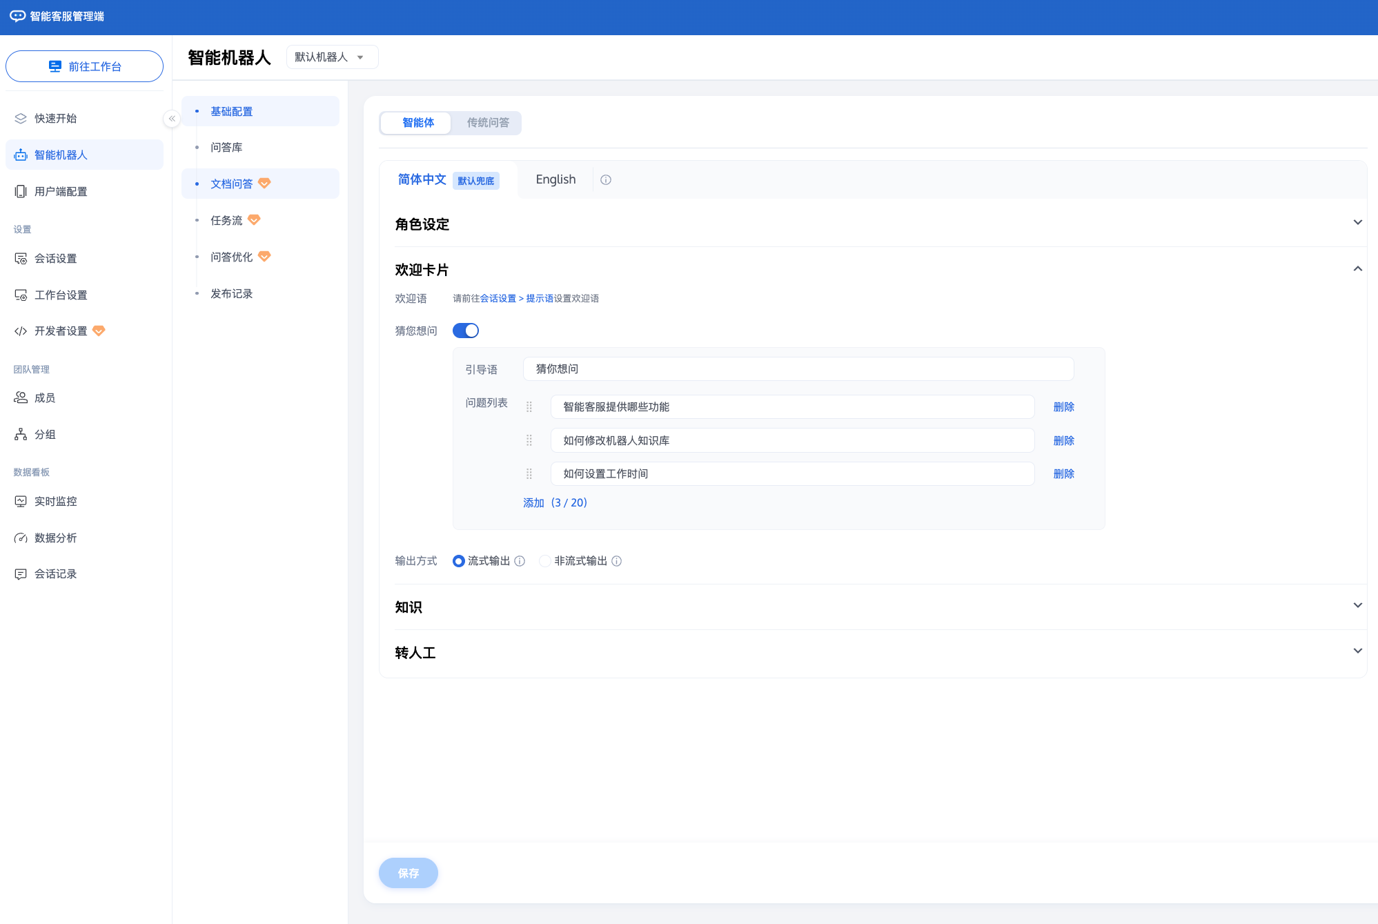Screen dimensions: 1378x924
Task: Select 非流式输出 radio option
Action: point(545,561)
